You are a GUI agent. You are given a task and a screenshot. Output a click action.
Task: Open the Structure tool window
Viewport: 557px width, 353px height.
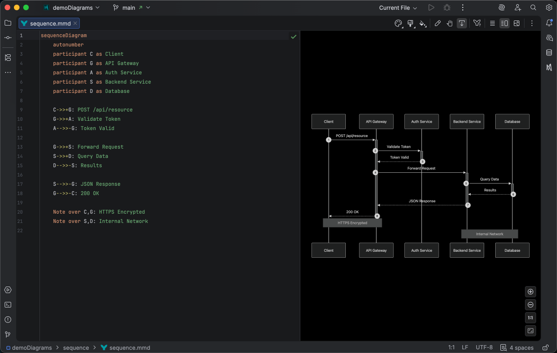click(8, 58)
